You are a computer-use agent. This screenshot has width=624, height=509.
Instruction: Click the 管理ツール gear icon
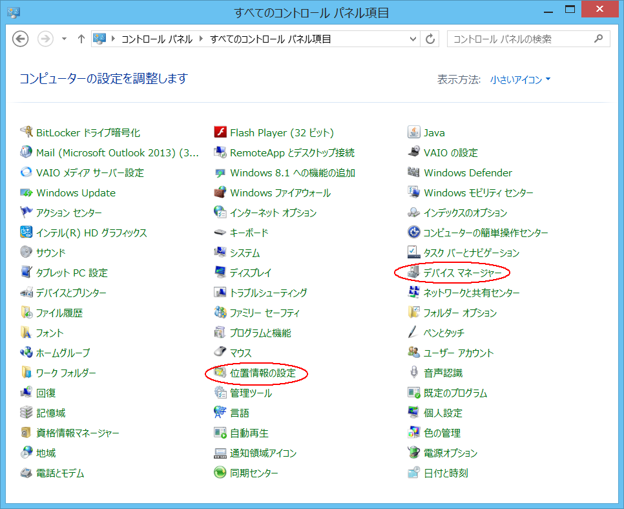(220, 393)
